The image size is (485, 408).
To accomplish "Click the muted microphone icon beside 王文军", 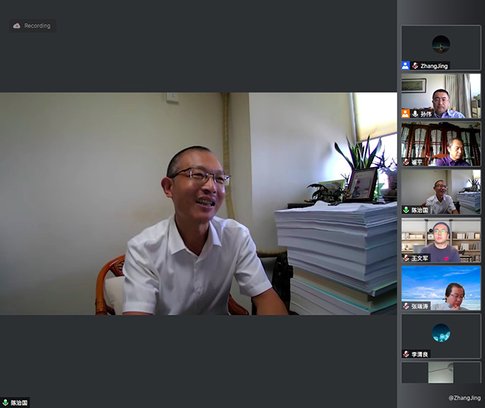I will click(x=406, y=258).
